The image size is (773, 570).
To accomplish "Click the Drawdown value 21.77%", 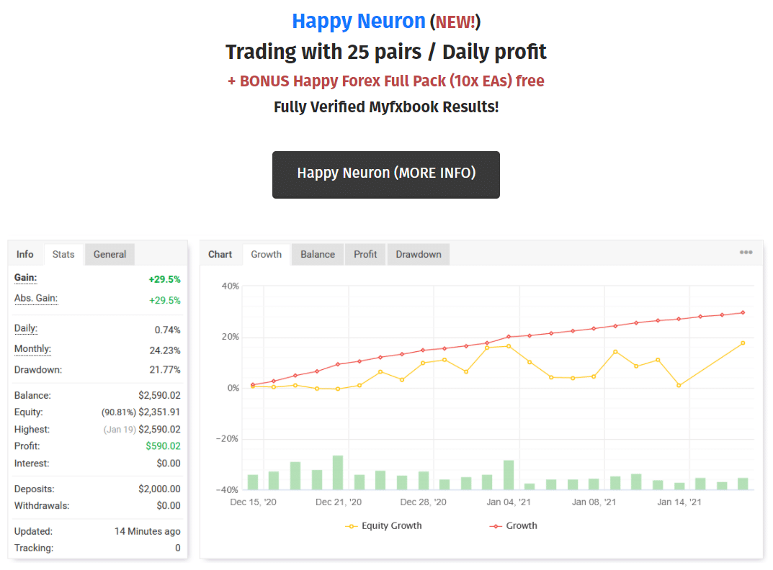I will pos(165,369).
